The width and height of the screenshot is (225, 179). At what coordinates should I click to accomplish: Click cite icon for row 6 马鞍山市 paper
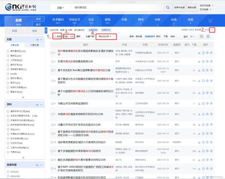point(211,103)
